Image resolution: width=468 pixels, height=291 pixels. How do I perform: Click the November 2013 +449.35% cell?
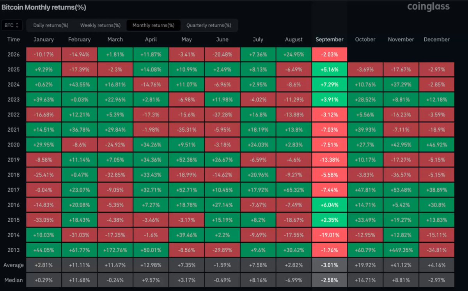click(401, 250)
